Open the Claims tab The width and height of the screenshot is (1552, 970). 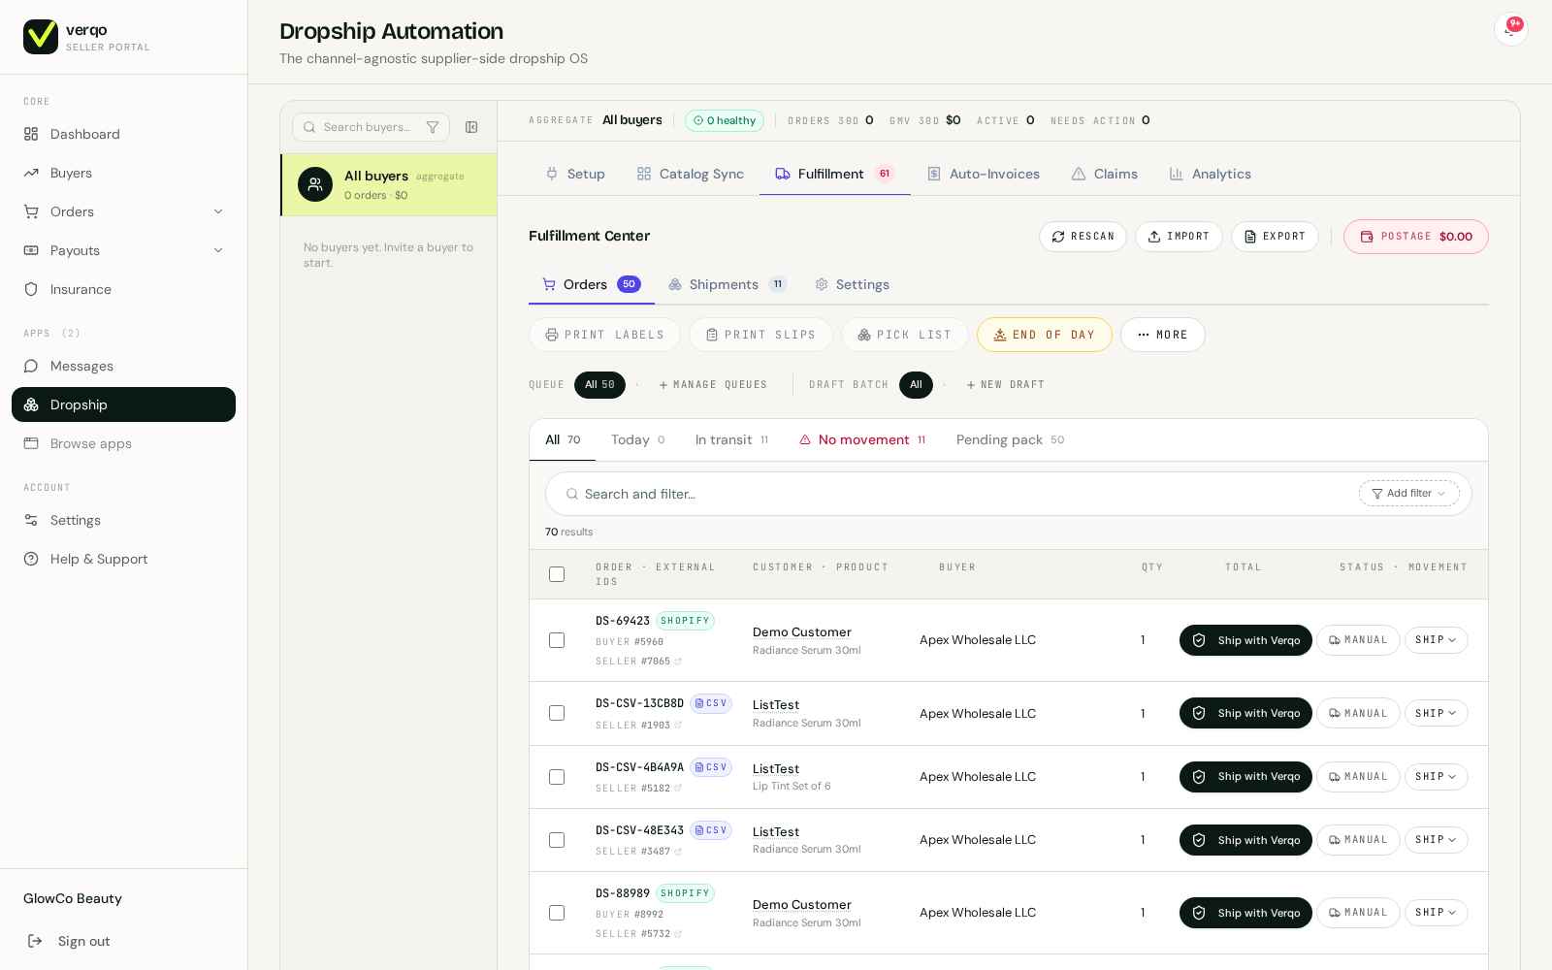1105,174
